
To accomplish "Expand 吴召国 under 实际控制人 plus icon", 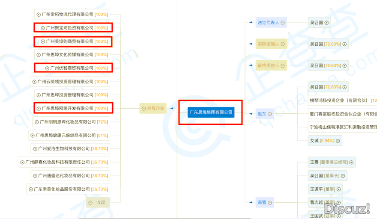I will pos(344,44).
